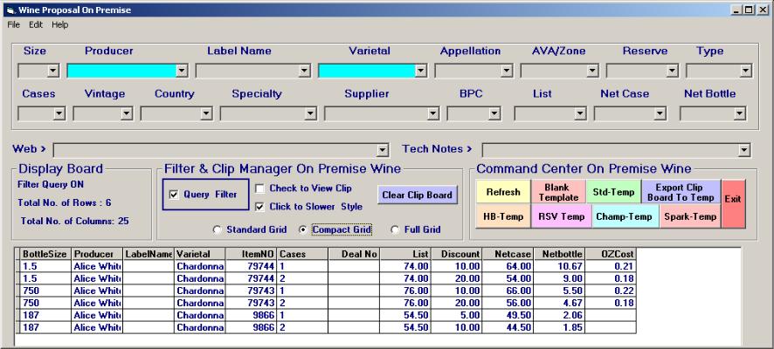
Task: Click the Netbottle value 1.85
Action: [559, 327]
